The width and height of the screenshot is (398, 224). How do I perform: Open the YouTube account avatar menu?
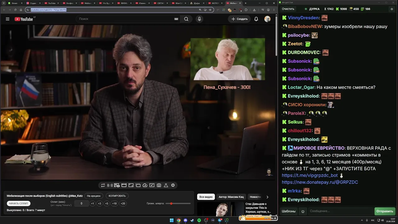(267, 19)
